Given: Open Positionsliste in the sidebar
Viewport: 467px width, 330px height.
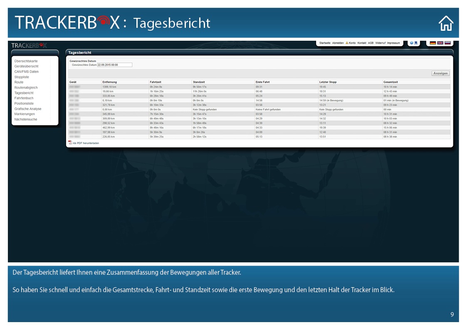Looking at the screenshot, I should 24,103.
